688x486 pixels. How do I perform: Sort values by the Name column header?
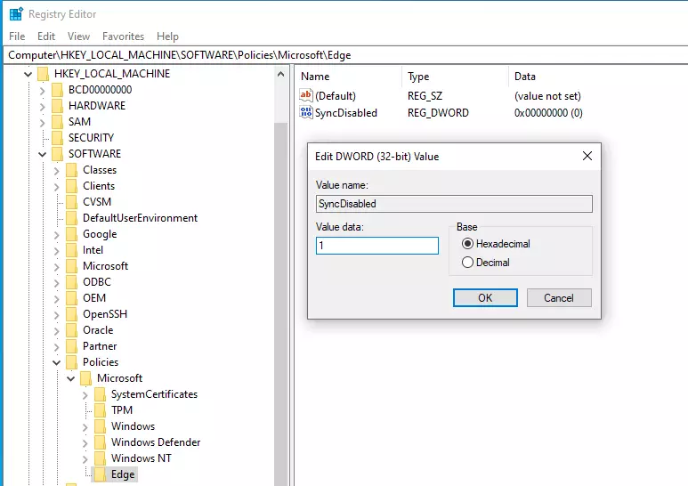(348, 77)
